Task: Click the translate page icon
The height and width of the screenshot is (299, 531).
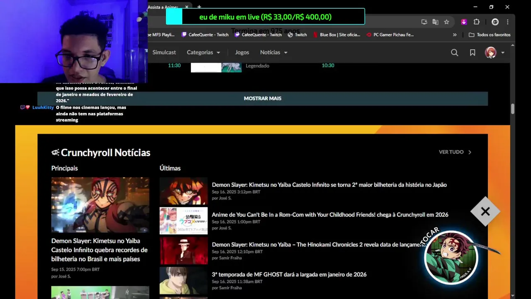Action: pyautogui.click(x=435, y=22)
